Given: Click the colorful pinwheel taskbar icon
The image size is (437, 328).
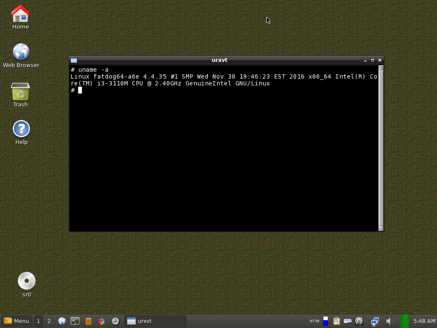Looking at the screenshot, I should [102, 321].
